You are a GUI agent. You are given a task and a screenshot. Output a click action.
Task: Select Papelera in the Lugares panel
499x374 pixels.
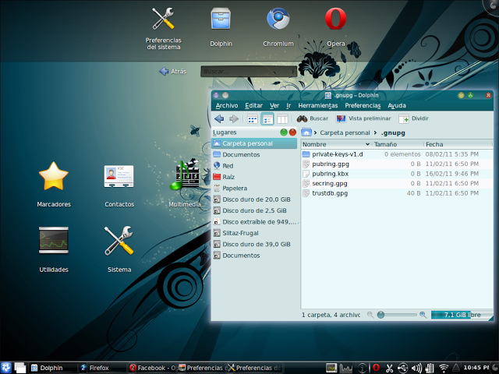tap(234, 188)
